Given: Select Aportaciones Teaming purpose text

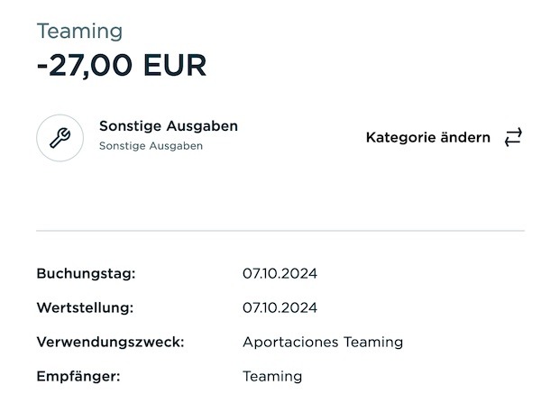Looking at the screenshot, I should tap(323, 343).
